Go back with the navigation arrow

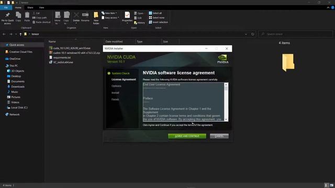click(4, 34)
